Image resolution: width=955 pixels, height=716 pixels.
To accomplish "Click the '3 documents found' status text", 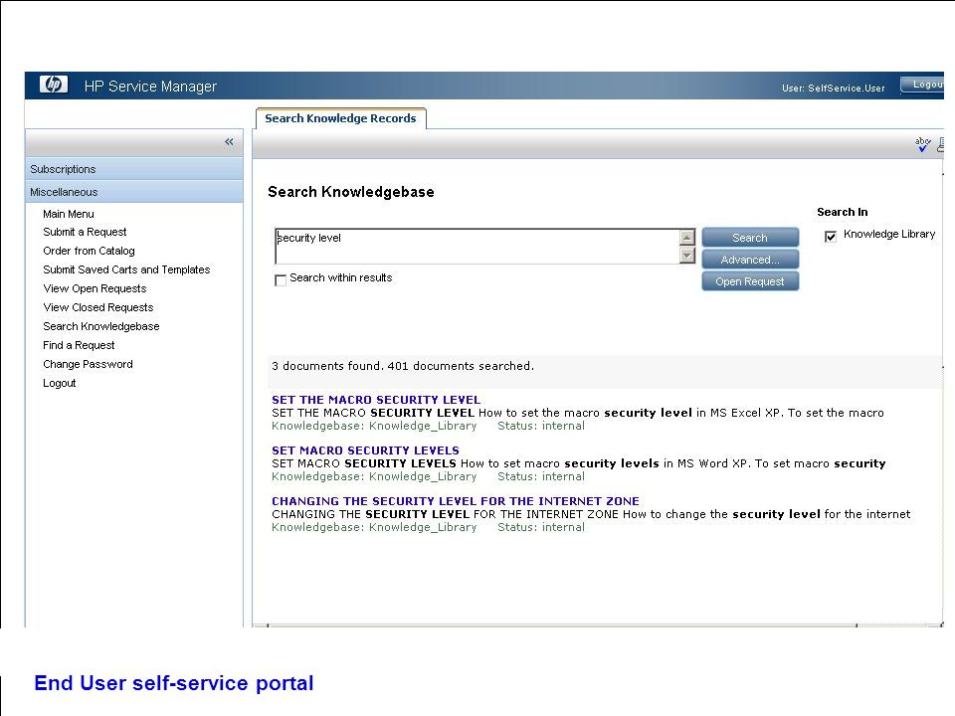I will 403,366.
